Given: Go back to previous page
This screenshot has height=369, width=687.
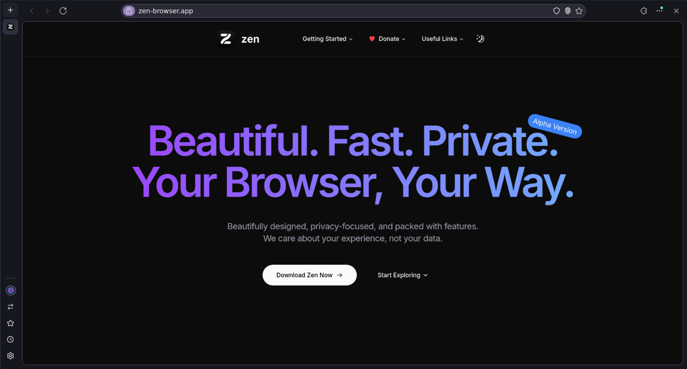Looking at the screenshot, I should pyautogui.click(x=32, y=11).
